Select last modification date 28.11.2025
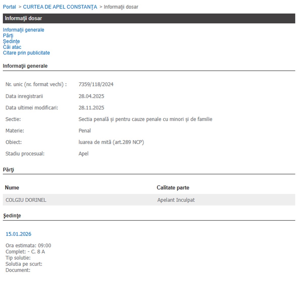The width and height of the screenshot is (303, 285). click(x=91, y=108)
